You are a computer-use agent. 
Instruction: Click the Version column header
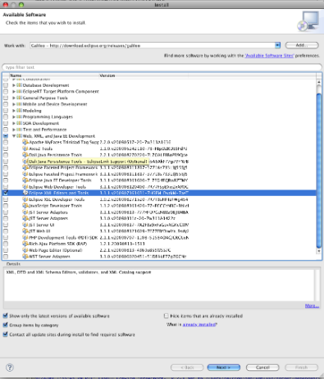[x=144, y=75]
